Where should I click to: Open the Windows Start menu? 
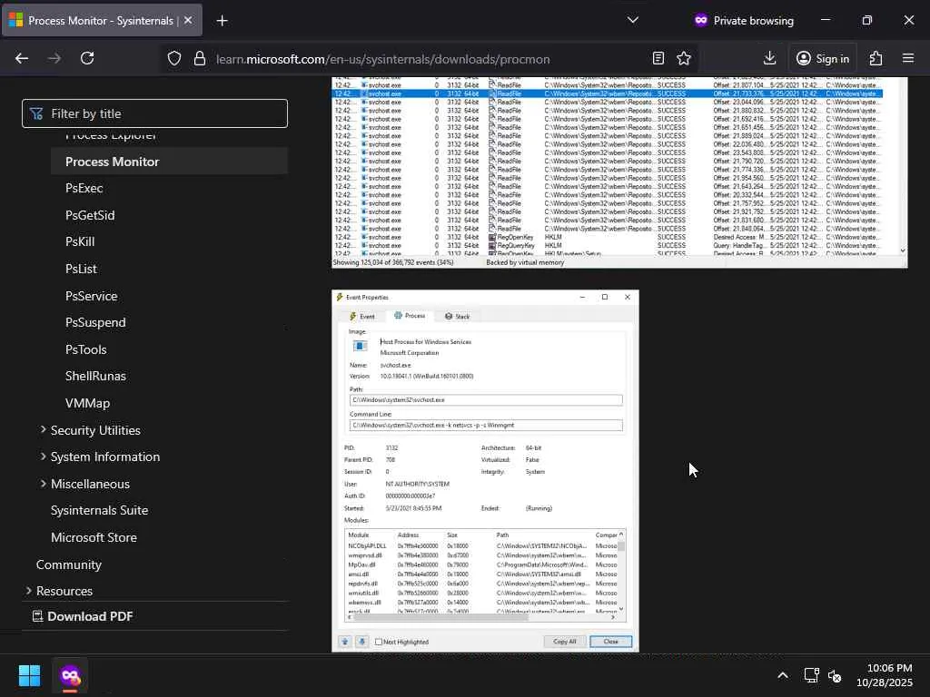tap(30, 675)
